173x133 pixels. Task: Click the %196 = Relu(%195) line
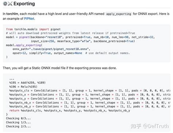click(x=23, y=87)
